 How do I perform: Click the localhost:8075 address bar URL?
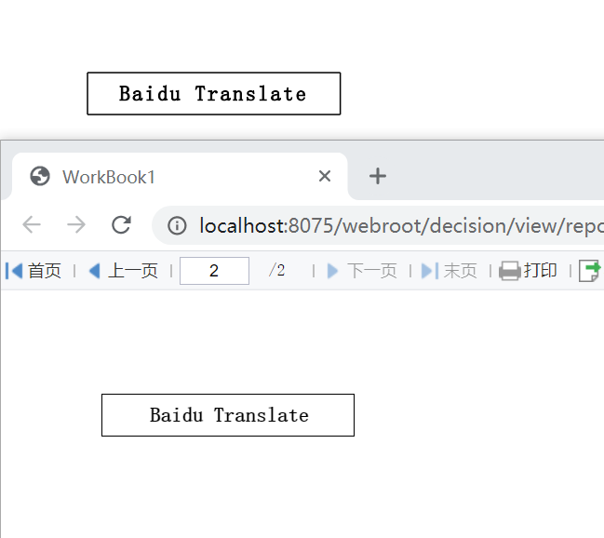click(400, 225)
